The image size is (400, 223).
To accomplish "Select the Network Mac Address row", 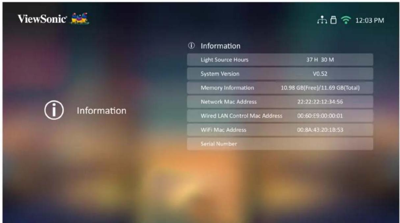I will click(280, 102).
